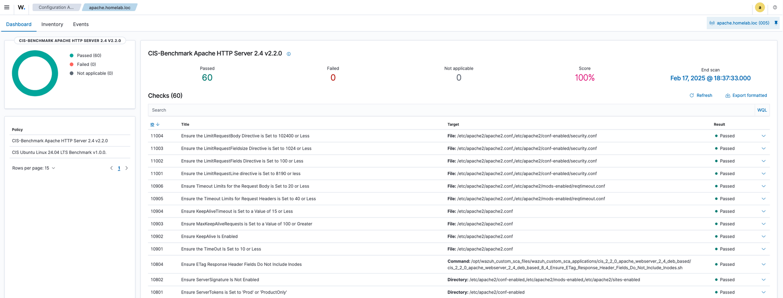Screen dimensions: 783x298
Task: Toggle the Failed (0) legend entry
Action: click(x=83, y=64)
